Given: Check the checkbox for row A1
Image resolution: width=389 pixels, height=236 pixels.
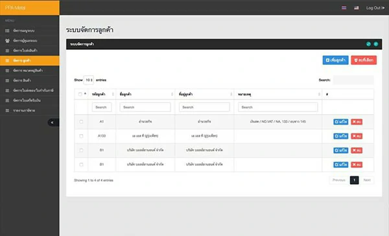Looking at the screenshot, I should click(x=81, y=122).
